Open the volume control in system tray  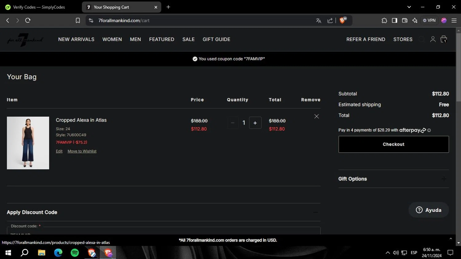[x=396, y=253]
